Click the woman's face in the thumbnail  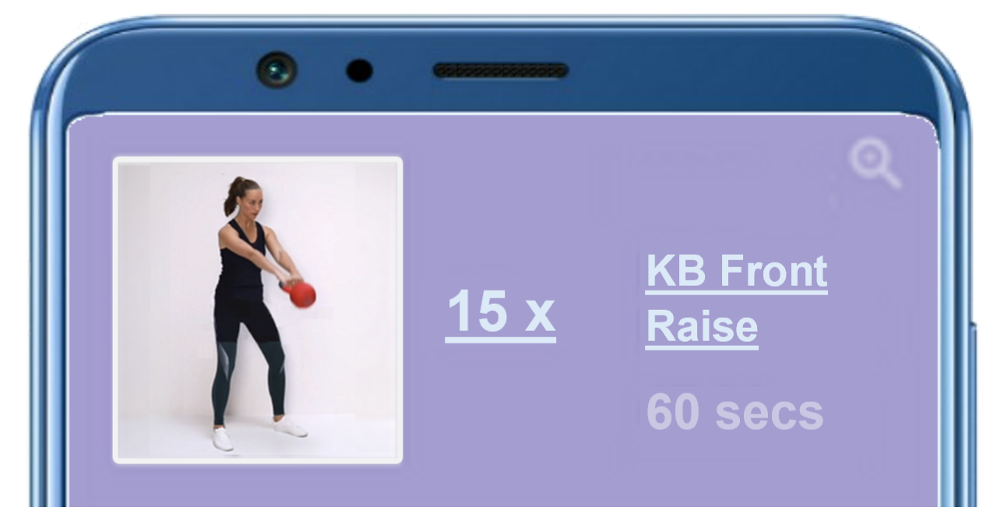(248, 196)
